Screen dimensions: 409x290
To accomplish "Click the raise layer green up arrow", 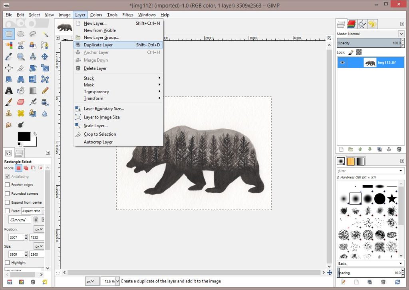I will 360,149.
